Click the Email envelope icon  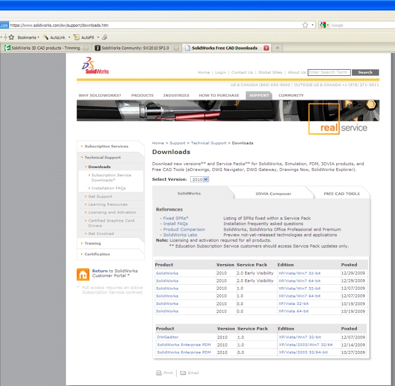183,373
